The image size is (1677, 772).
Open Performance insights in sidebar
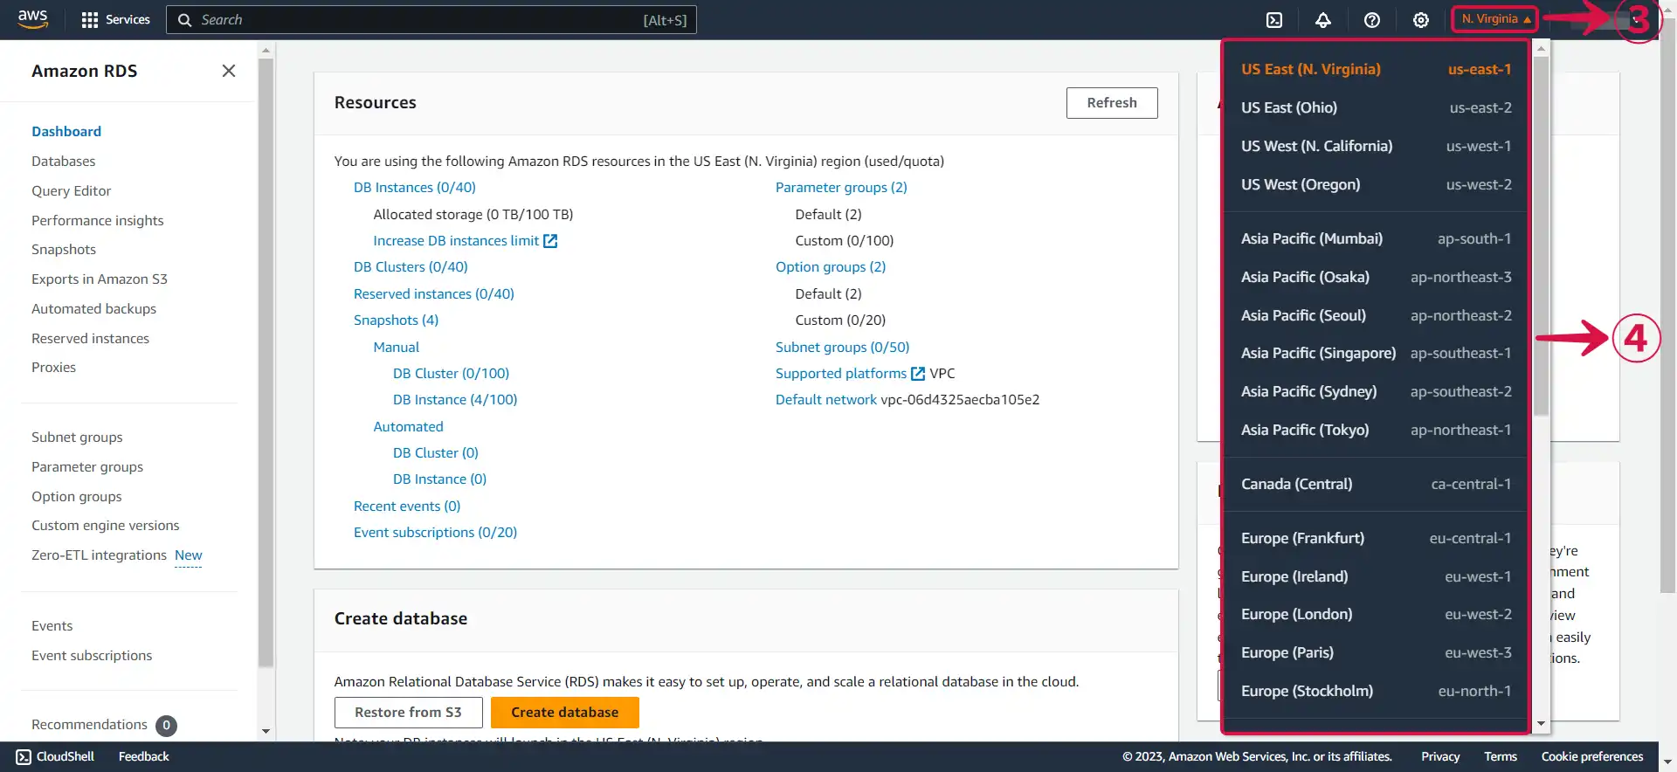(98, 221)
